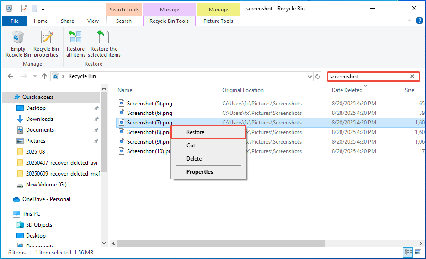Select Properties in the context menu
This screenshot has height=259, width=426.
pos(200,172)
